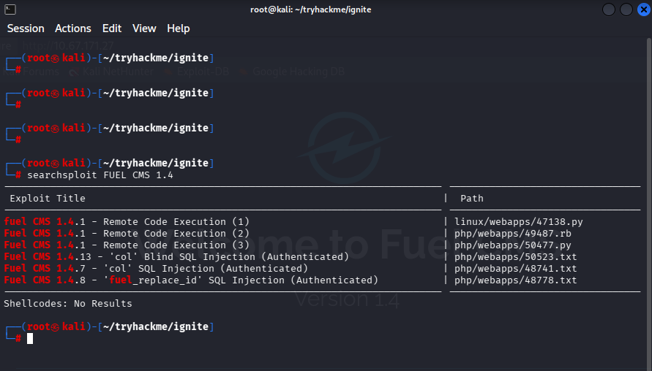
Task: Click the maximize window circle button
Action: [x=626, y=9]
